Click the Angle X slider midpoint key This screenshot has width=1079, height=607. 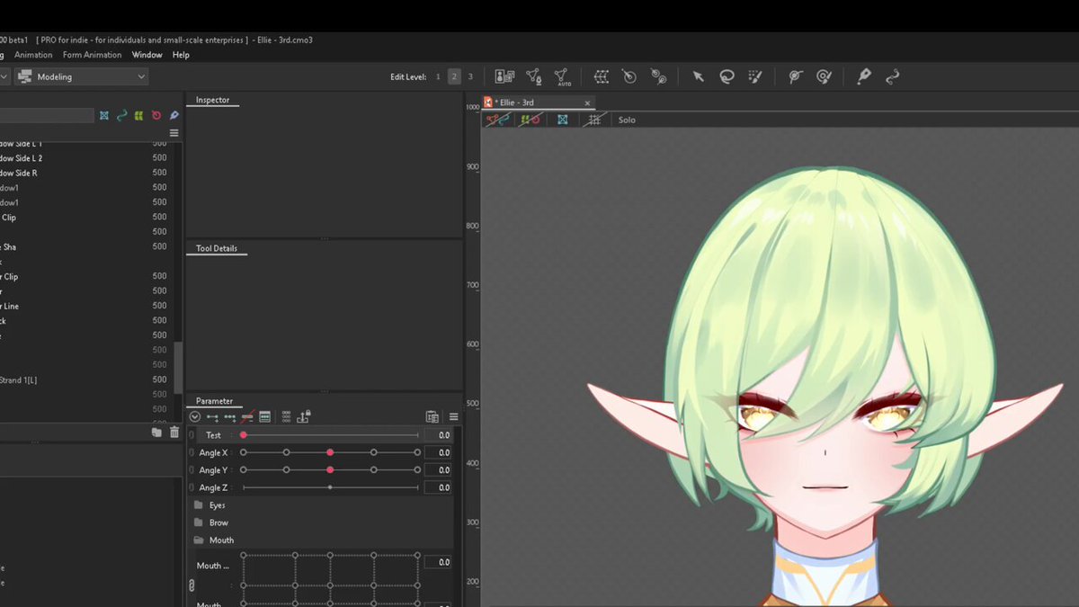click(330, 452)
